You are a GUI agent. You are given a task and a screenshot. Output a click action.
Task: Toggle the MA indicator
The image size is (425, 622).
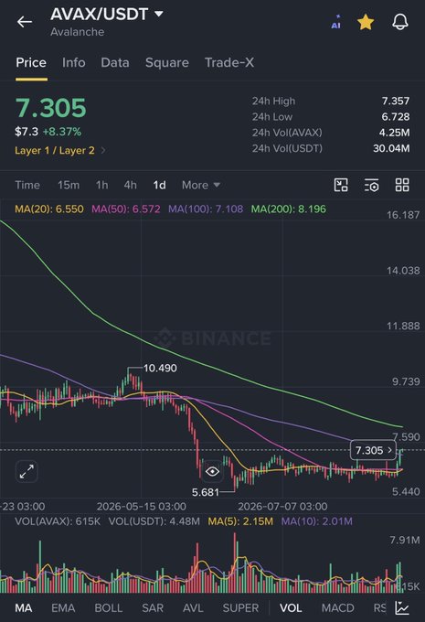pos(24,607)
